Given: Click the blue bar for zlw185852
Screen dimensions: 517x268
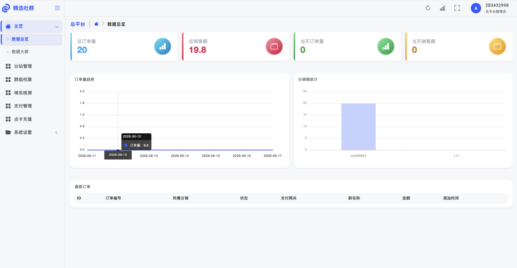Looking at the screenshot, I should click(x=358, y=127).
